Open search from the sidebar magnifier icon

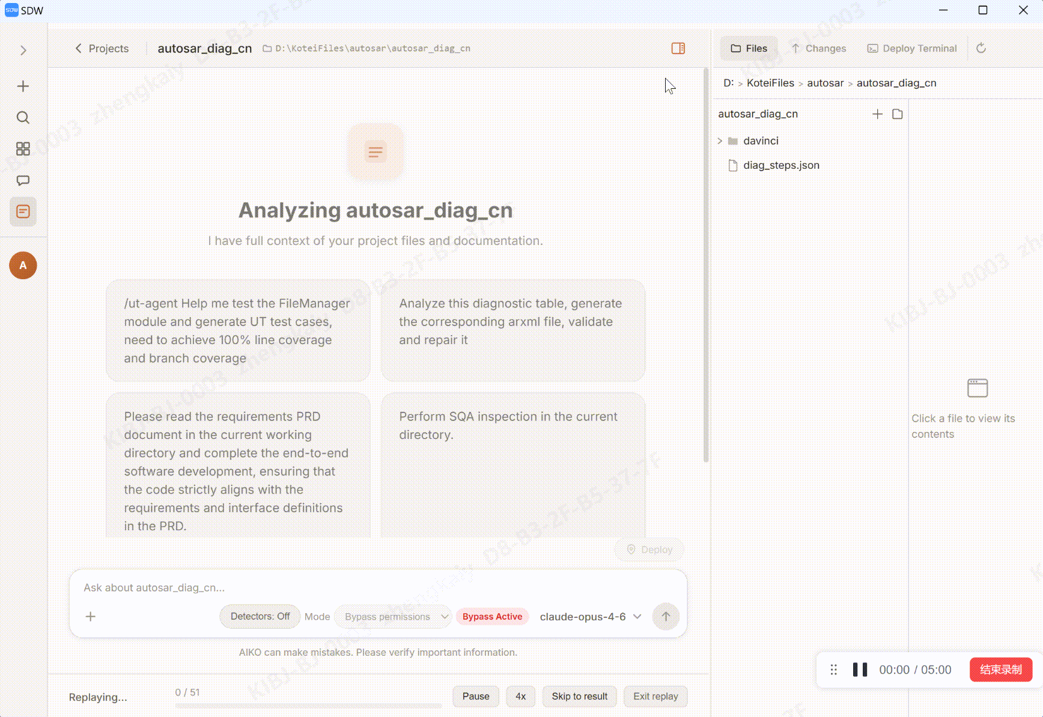[23, 118]
